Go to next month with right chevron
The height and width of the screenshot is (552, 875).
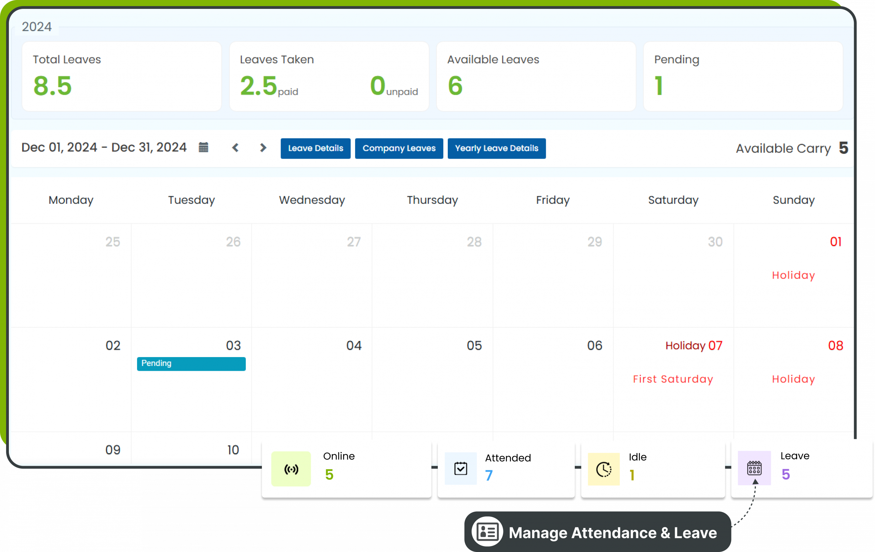[263, 148]
